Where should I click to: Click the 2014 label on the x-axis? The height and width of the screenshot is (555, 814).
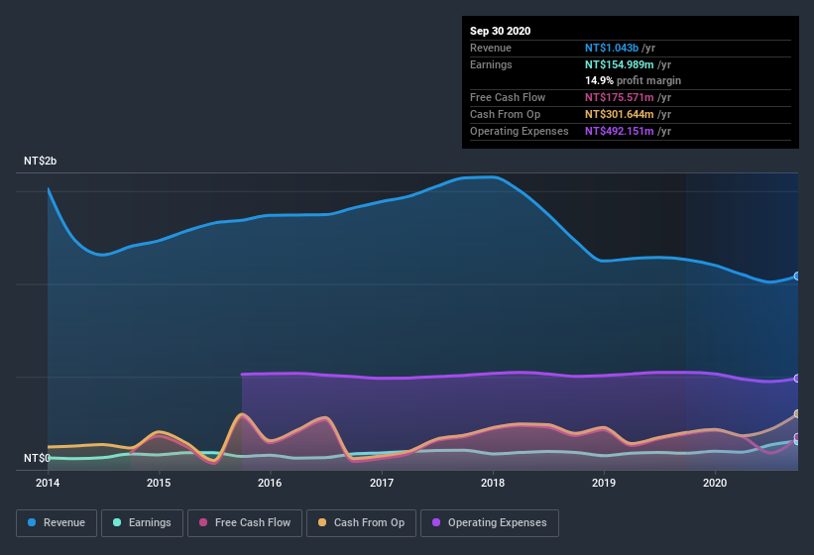coord(47,483)
